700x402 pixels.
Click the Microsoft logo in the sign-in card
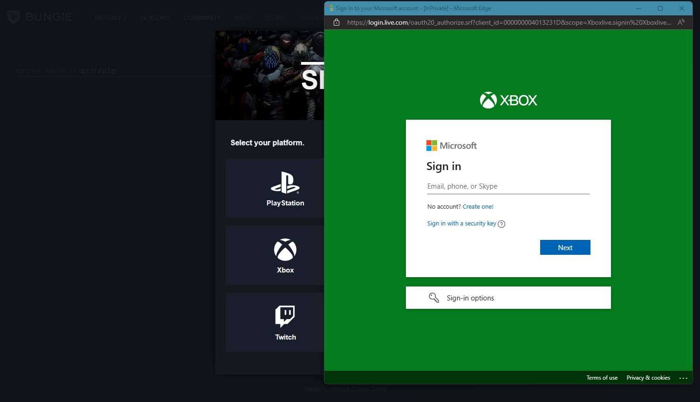pos(452,146)
